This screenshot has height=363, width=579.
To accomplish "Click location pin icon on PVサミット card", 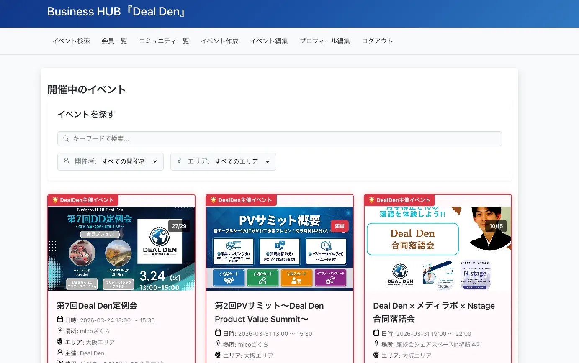I will 218,344.
